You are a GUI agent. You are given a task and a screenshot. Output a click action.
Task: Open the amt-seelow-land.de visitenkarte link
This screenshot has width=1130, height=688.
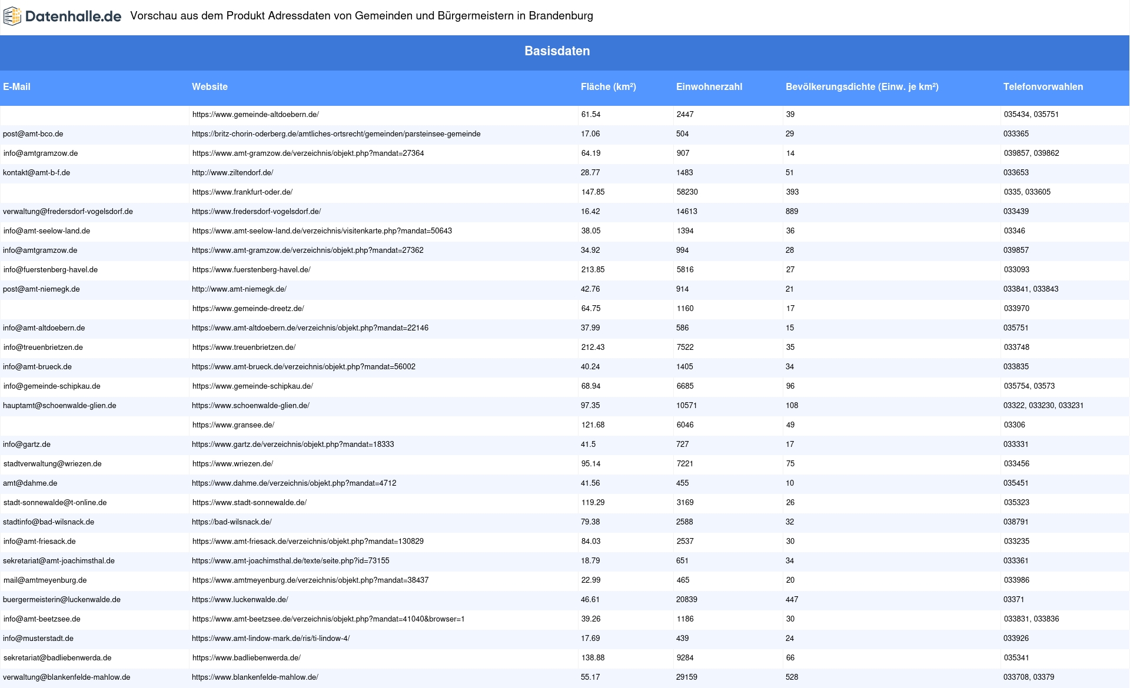click(322, 231)
